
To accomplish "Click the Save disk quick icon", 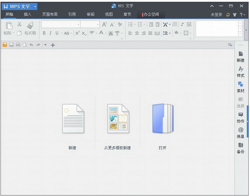I will pos(11,45).
